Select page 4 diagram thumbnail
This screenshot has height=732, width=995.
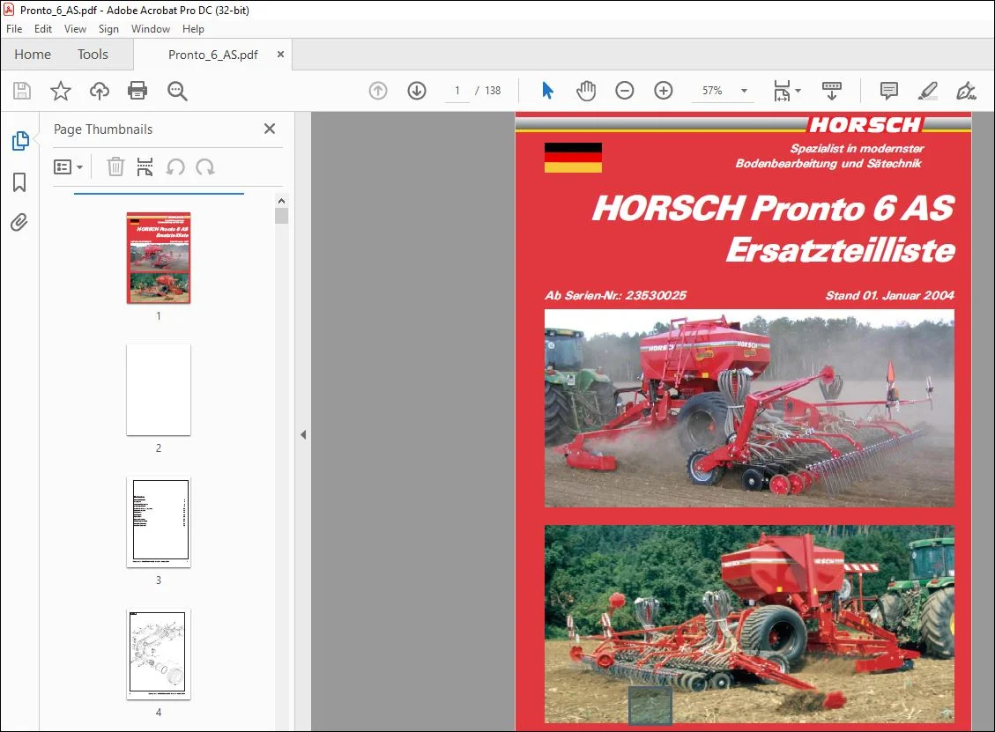coord(159,654)
